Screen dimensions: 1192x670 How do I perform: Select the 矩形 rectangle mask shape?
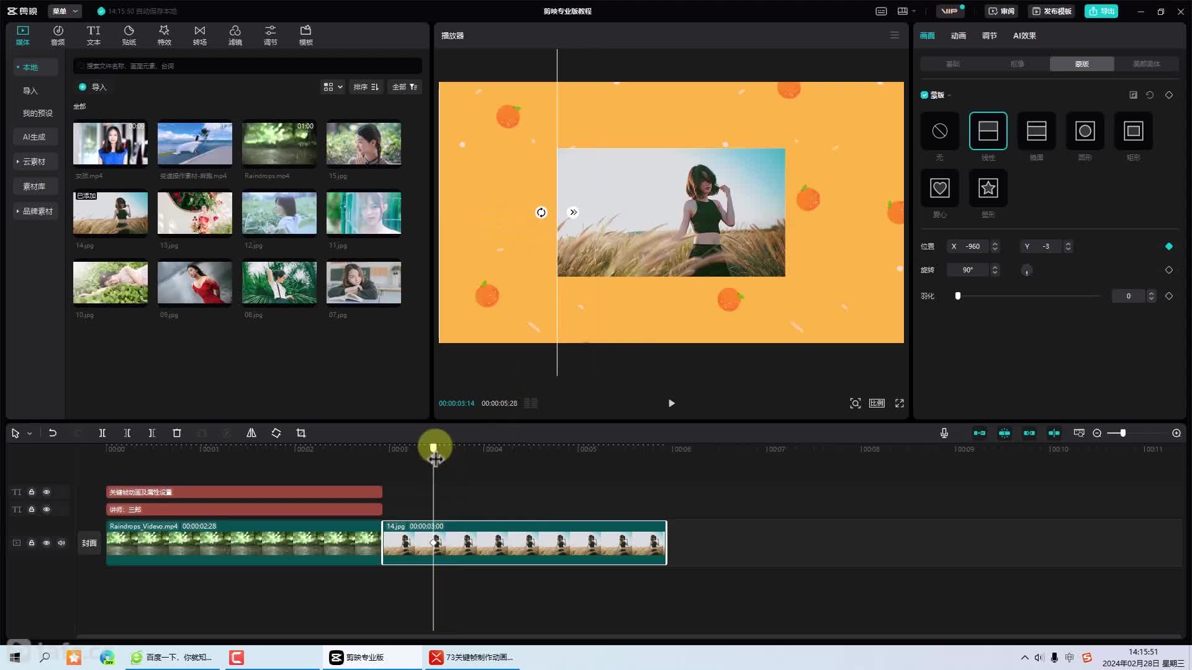coord(1133,131)
